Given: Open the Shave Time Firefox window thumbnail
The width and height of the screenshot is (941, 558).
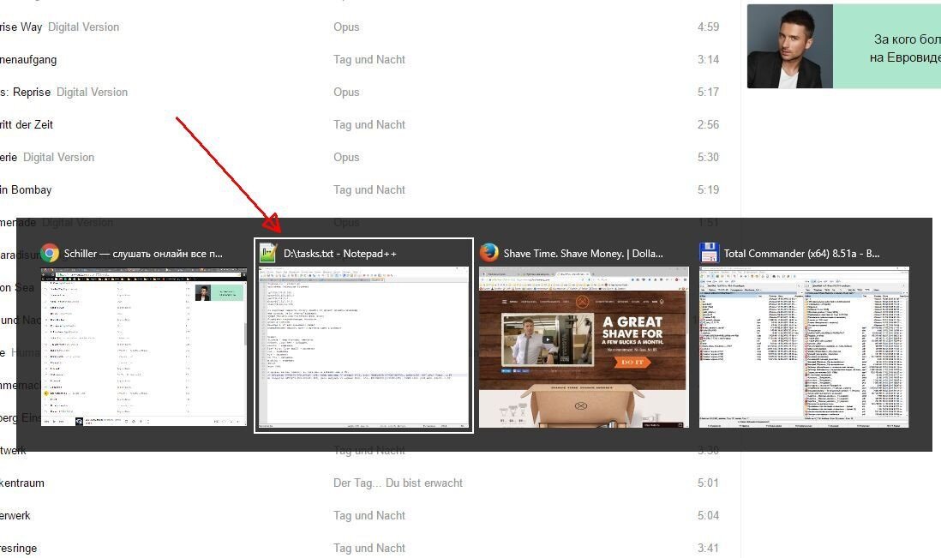Looking at the screenshot, I should click(584, 347).
